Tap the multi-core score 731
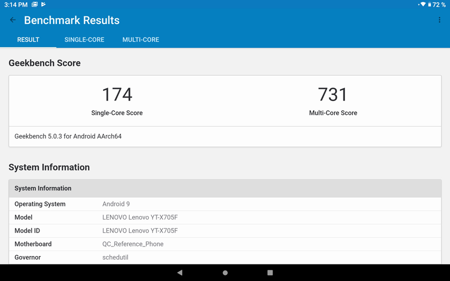 click(333, 94)
